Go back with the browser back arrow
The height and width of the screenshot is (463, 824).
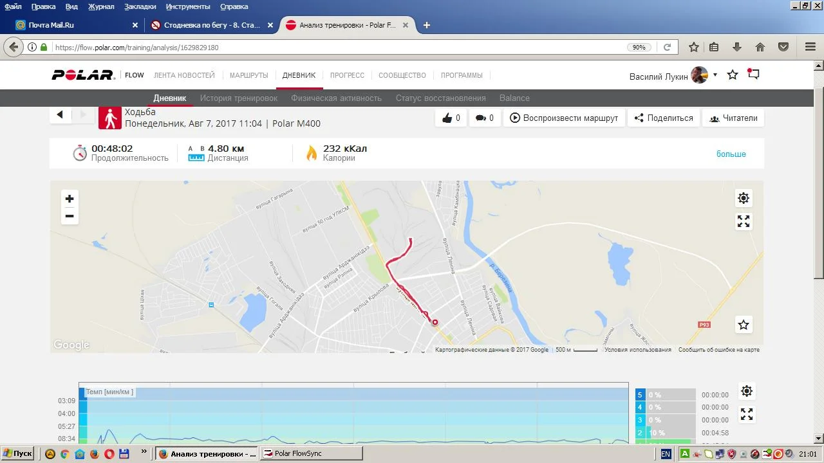click(x=14, y=47)
